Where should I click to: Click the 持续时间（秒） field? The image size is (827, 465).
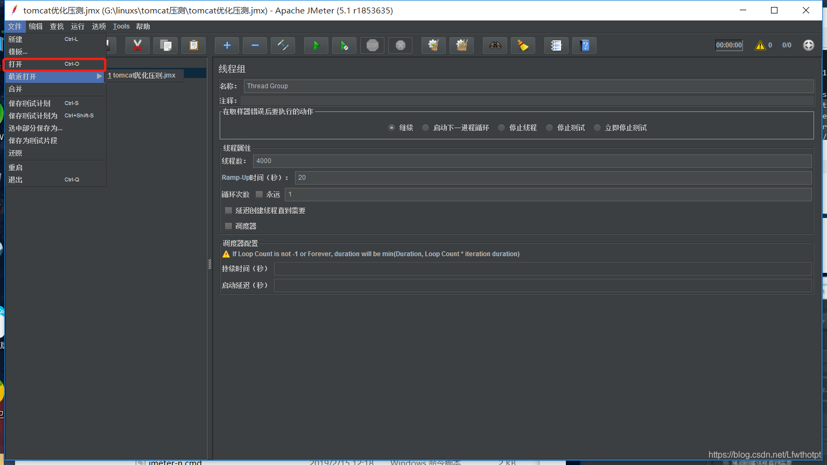[543, 269]
